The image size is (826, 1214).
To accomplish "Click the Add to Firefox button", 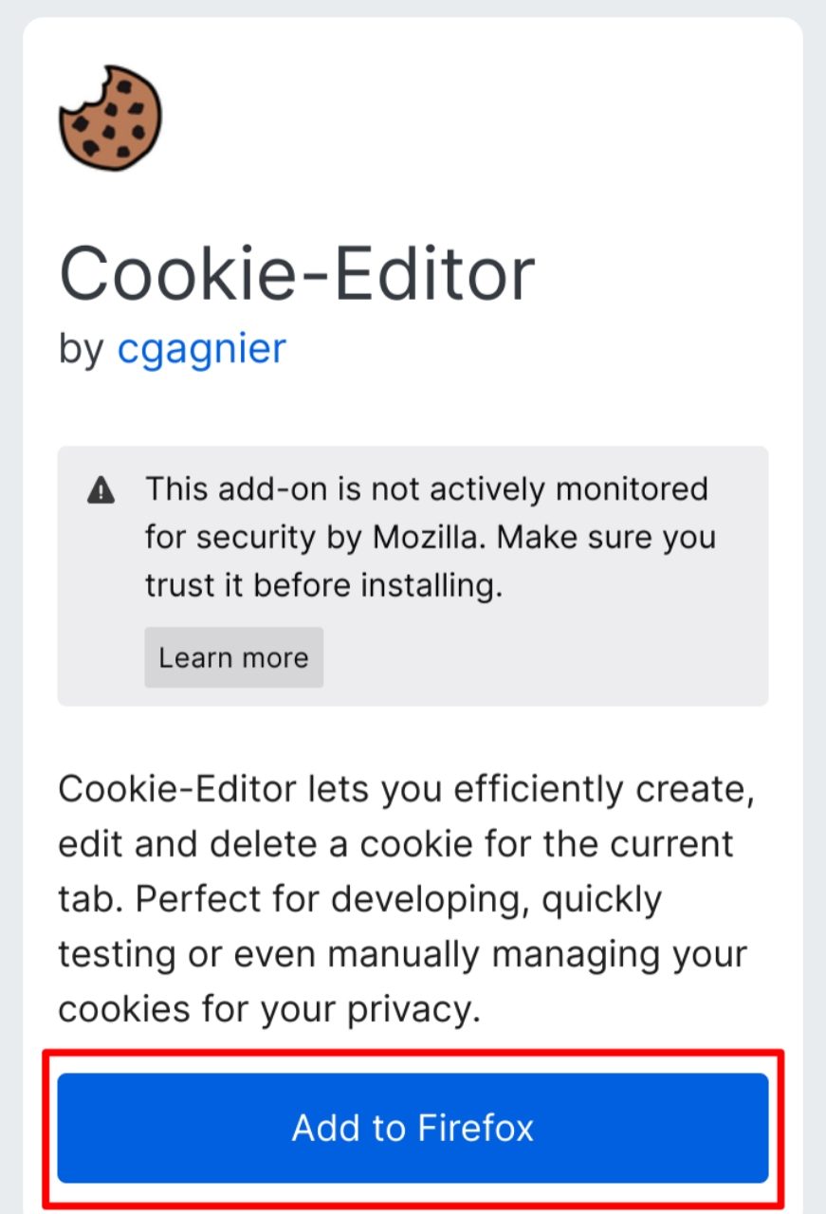I will (413, 1128).
